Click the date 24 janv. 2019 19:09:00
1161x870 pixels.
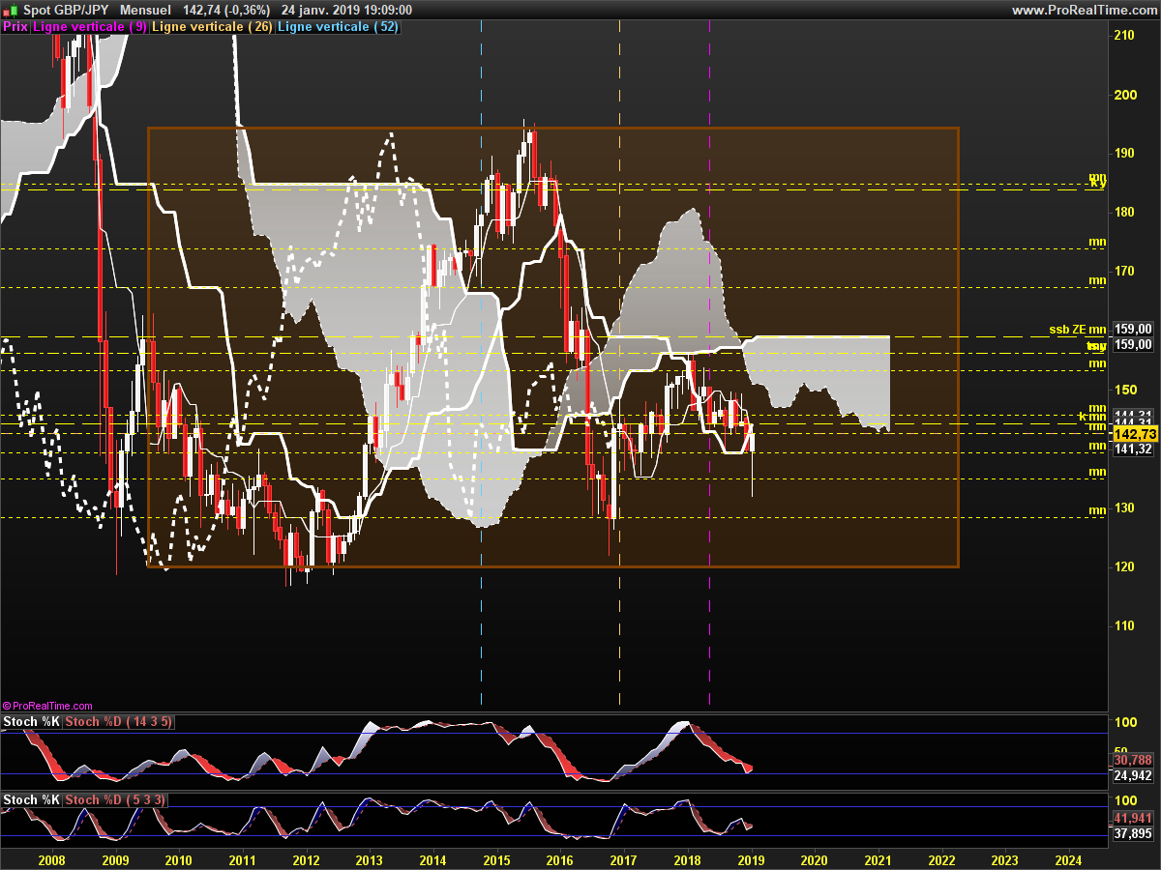(x=346, y=10)
